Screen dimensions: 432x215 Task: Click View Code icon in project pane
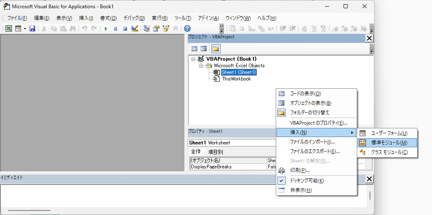click(194, 49)
